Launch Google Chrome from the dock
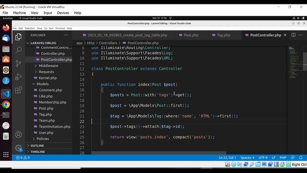Viewport: 307px width, 173px height. pyautogui.click(x=6, y=105)
